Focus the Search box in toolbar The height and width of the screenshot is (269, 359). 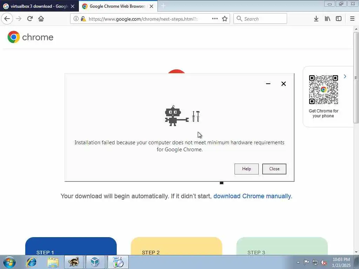coord(260,19)
